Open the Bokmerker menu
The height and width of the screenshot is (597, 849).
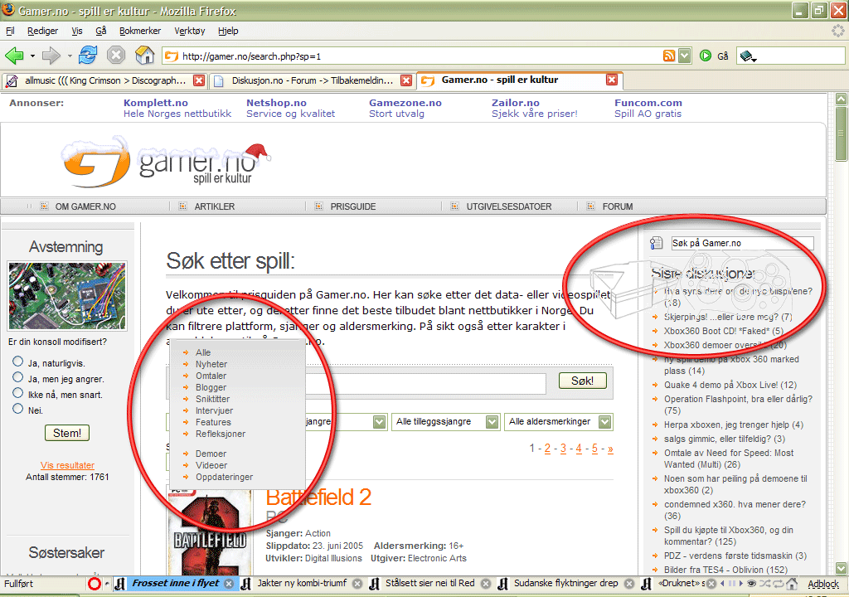click(139, 31)
